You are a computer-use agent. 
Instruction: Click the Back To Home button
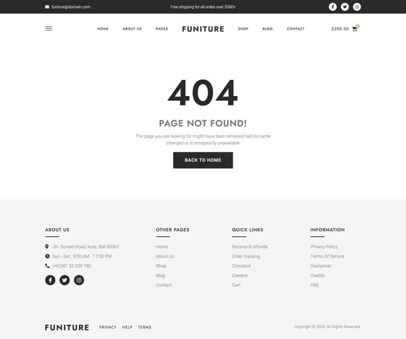(x=203, y=160)
